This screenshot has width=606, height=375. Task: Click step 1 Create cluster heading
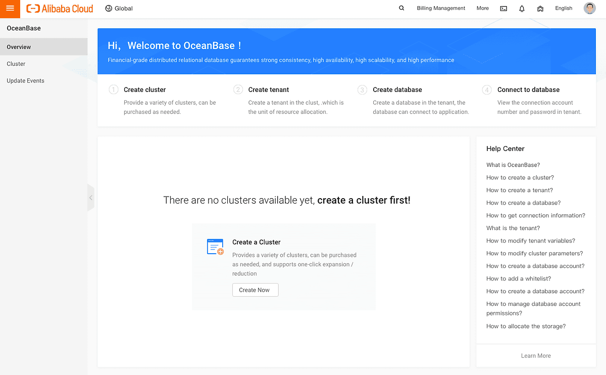coord(144,89)
